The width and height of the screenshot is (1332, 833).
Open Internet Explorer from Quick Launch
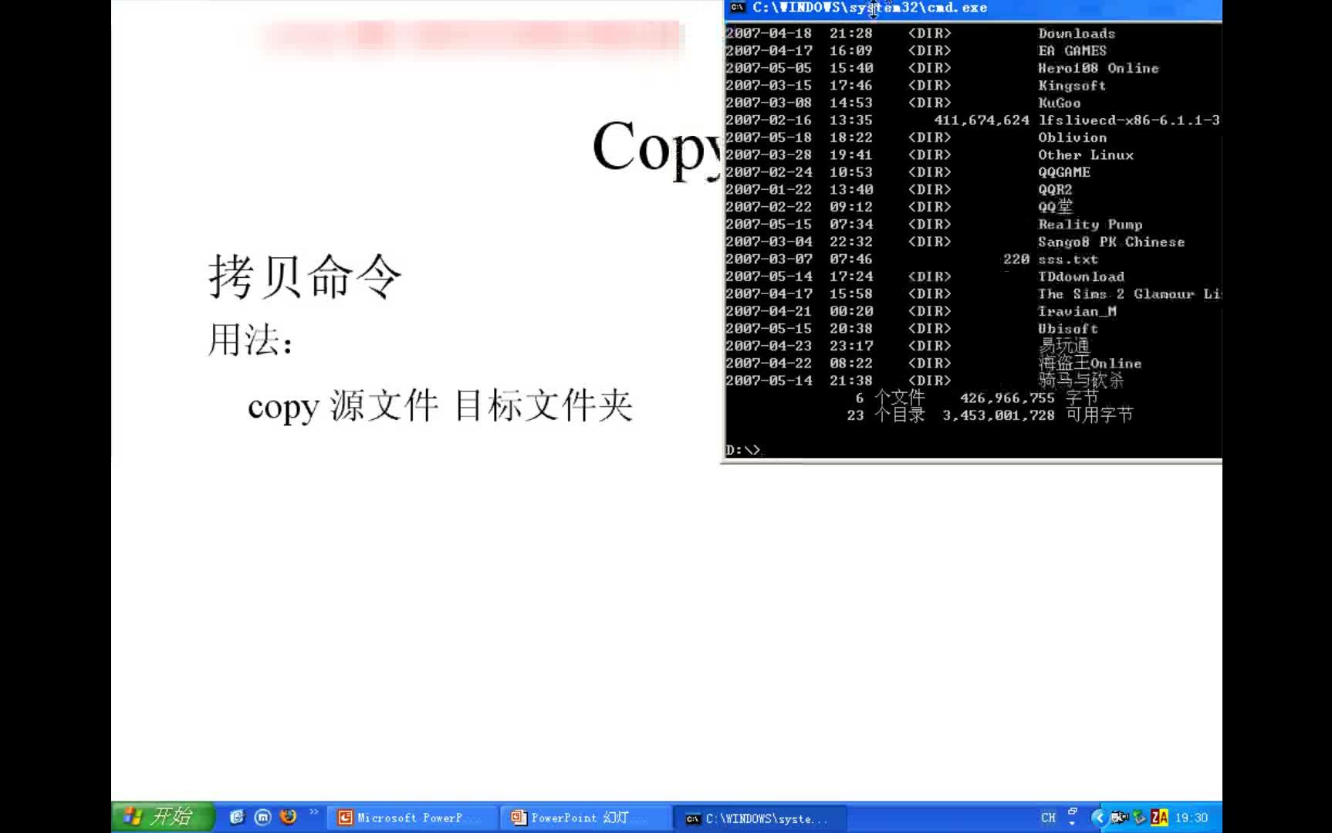coord(237,817)
